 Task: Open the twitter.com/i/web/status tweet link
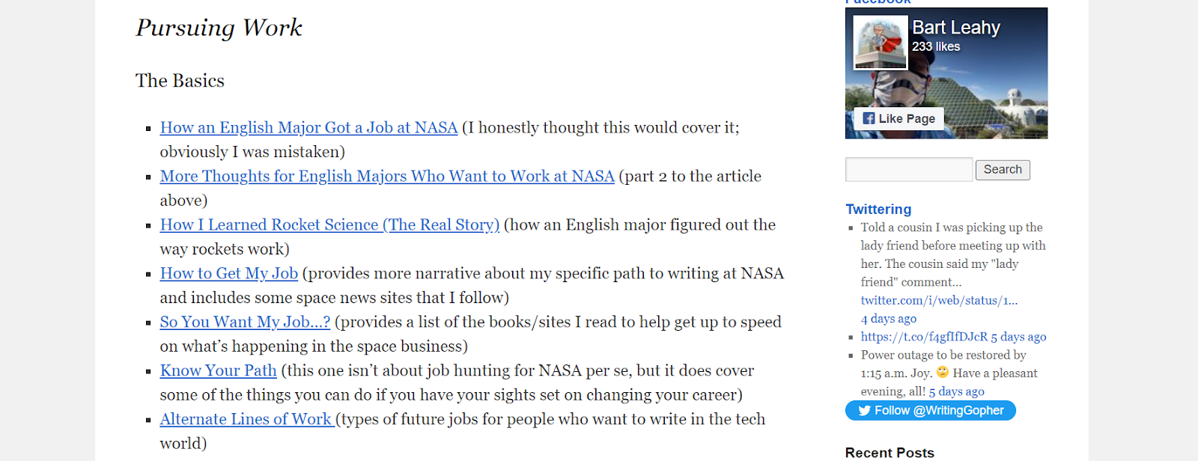coord(939,300)
